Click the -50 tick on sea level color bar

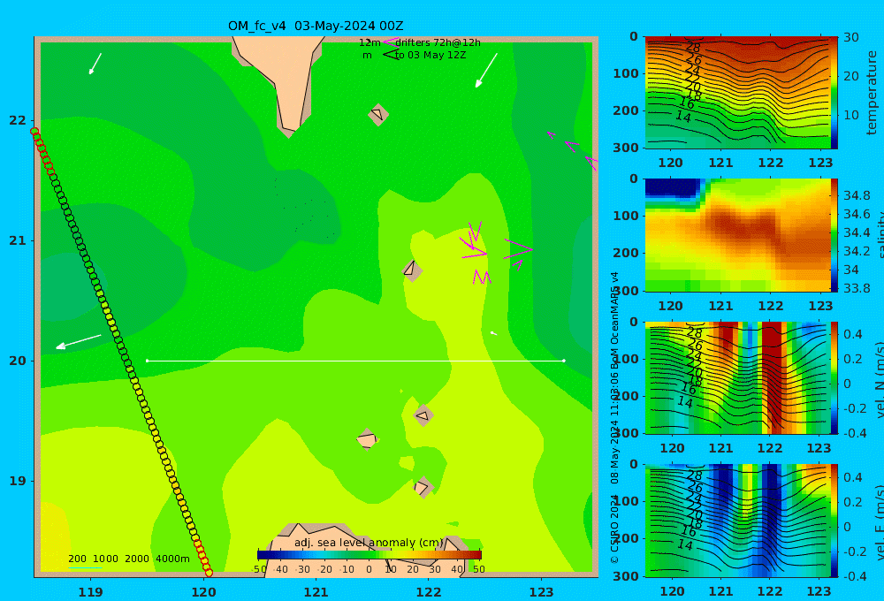259,569
